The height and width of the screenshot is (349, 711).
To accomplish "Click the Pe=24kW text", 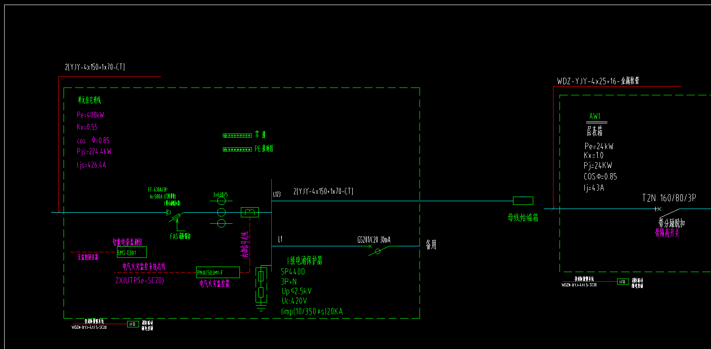I will 599,146.
